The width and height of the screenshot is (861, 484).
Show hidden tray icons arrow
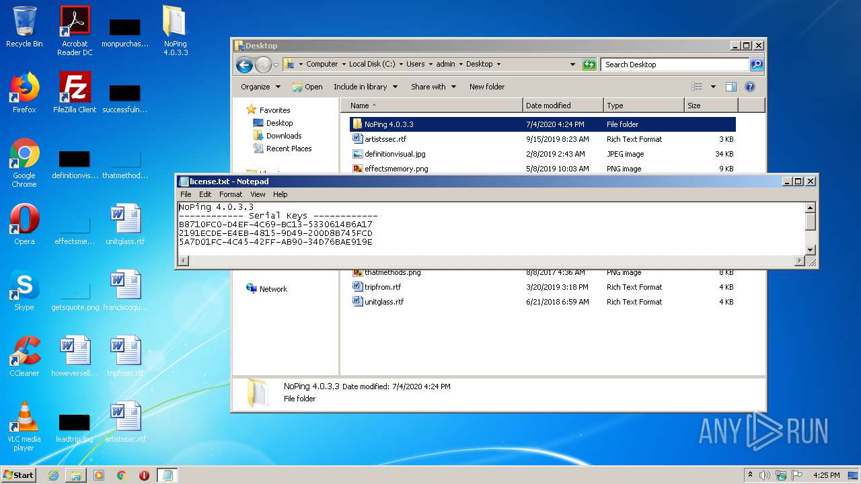click(750, 475)
